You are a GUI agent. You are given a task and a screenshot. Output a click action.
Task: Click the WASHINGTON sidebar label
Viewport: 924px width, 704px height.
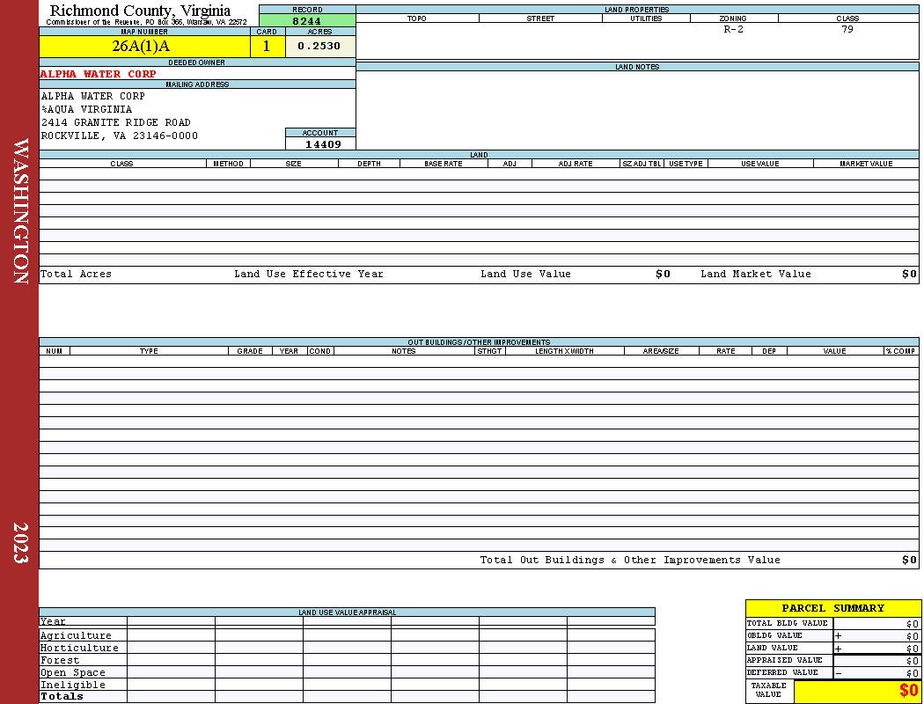coord(20,211)
